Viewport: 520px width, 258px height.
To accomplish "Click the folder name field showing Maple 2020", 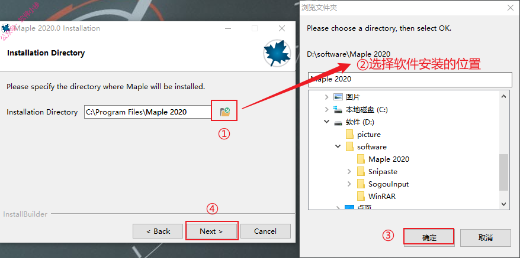I will coord(410,79).
